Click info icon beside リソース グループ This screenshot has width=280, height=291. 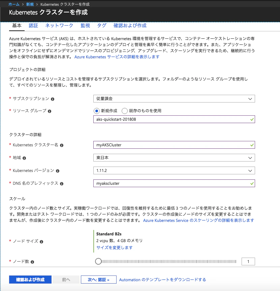click(50, 111)
